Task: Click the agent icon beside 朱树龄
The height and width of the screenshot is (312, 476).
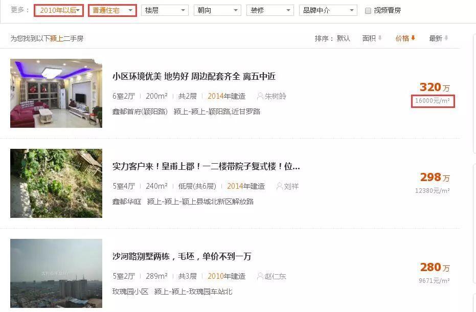Action: [x=260, y=96]
